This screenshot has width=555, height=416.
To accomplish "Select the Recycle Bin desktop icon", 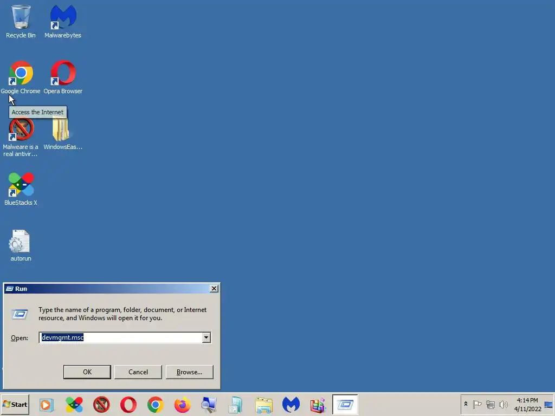I will 21,21.
